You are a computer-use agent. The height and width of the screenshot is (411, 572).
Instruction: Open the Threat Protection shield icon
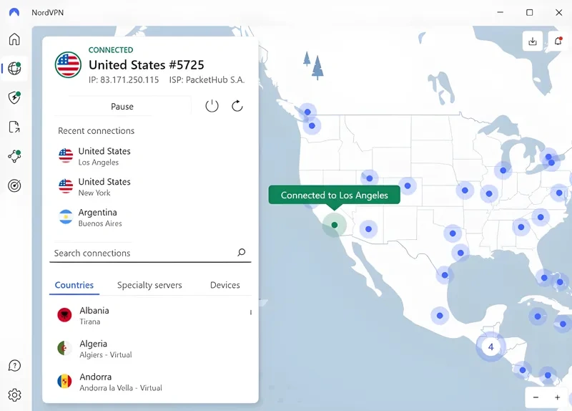point(14,97)
